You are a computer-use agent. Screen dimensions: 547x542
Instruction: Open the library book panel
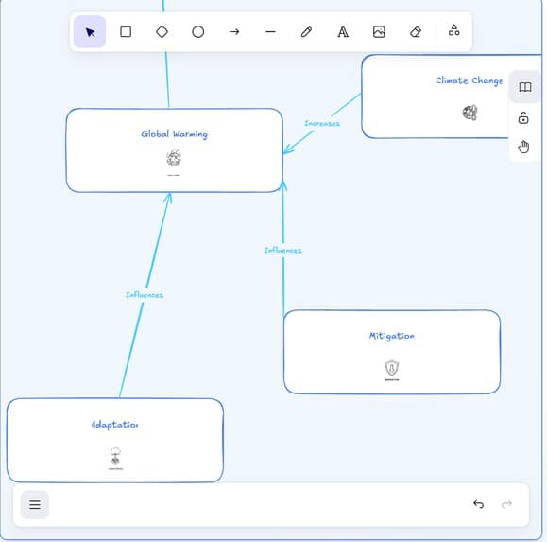524,87
